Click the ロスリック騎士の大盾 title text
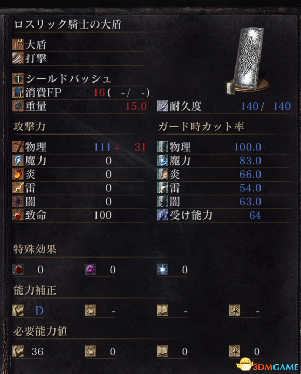Screen dimensions: 301x374 [x=67, y=24]
